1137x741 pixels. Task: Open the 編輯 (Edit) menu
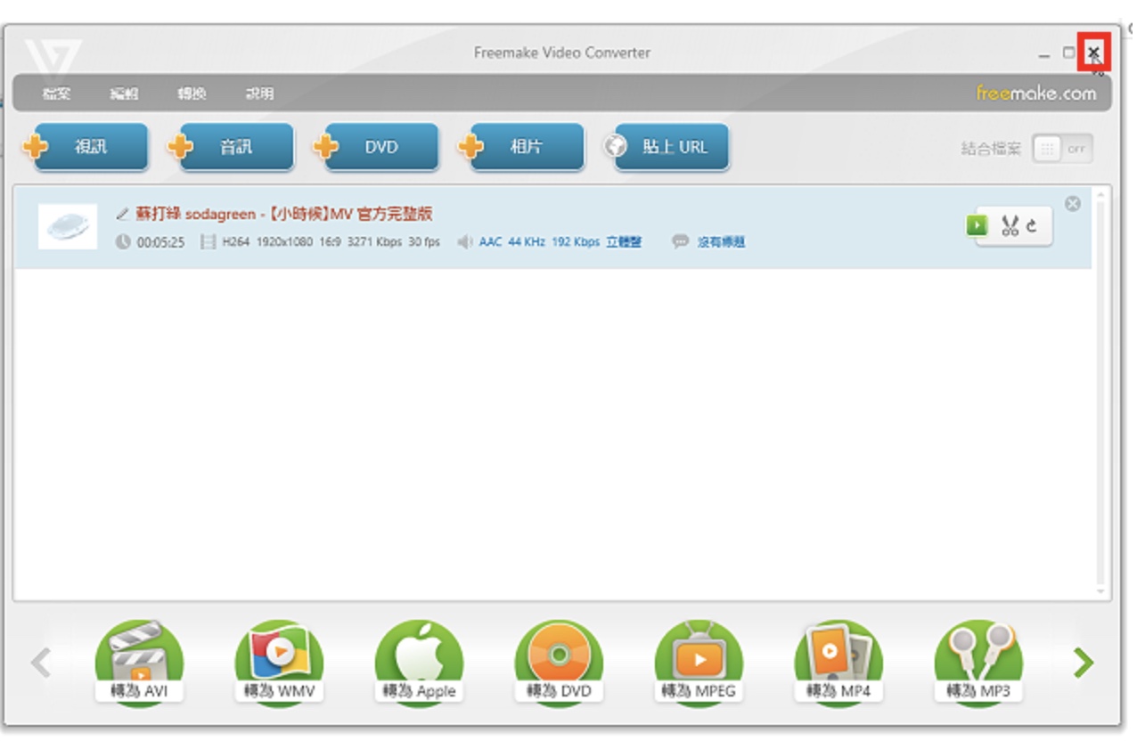[x=124, y=94]
